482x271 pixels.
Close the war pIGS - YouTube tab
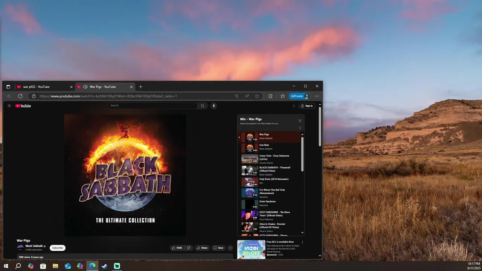pos(71,87)
